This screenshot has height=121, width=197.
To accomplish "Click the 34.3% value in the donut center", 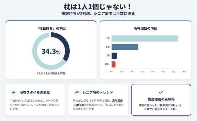I will tap(51, 51).
